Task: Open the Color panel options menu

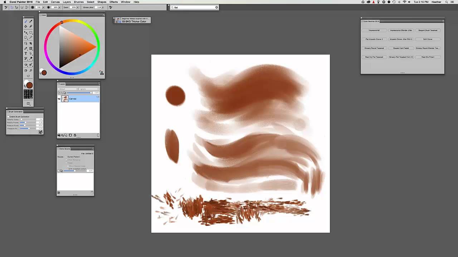Action: coord(104,15)
